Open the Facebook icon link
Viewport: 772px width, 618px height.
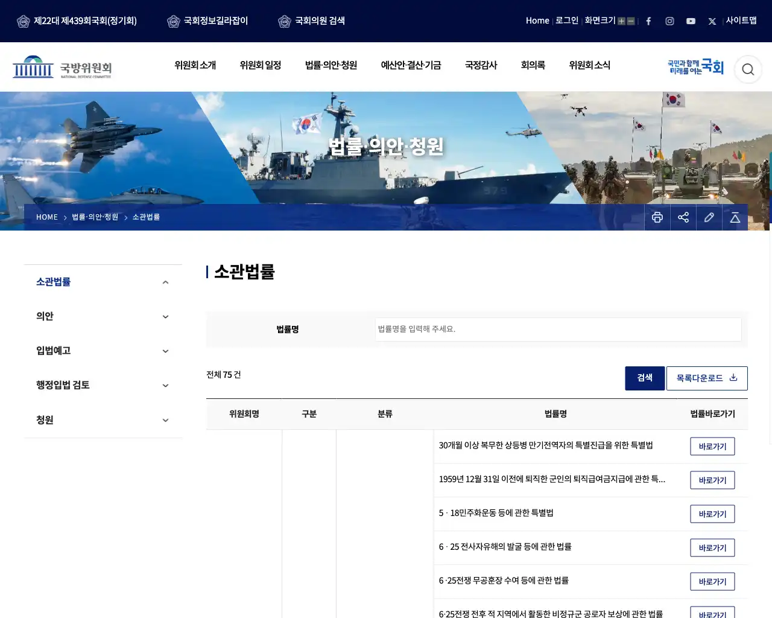pos(648,21)
